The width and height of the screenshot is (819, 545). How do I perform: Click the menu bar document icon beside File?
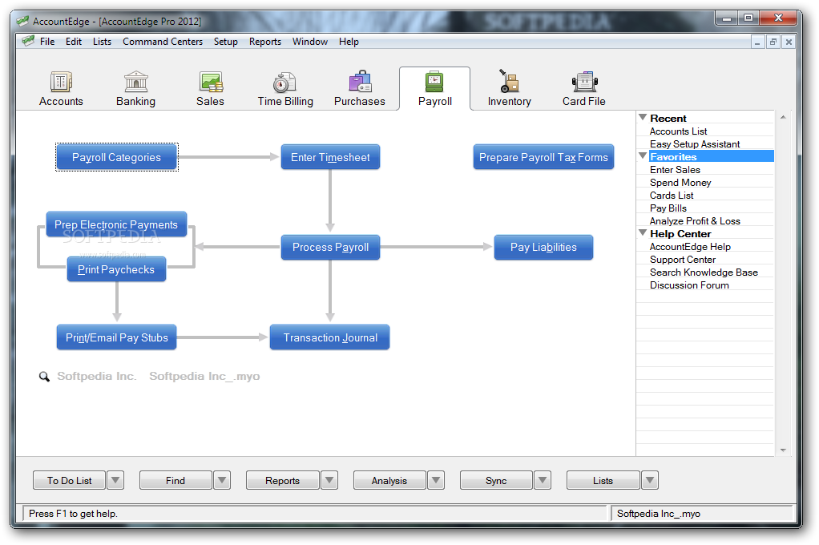tap(28, 41)
